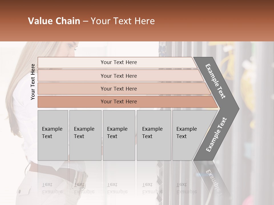Select the third gray 'Example Text' box
Screen dimensions: 274x205
coord(118,135)
